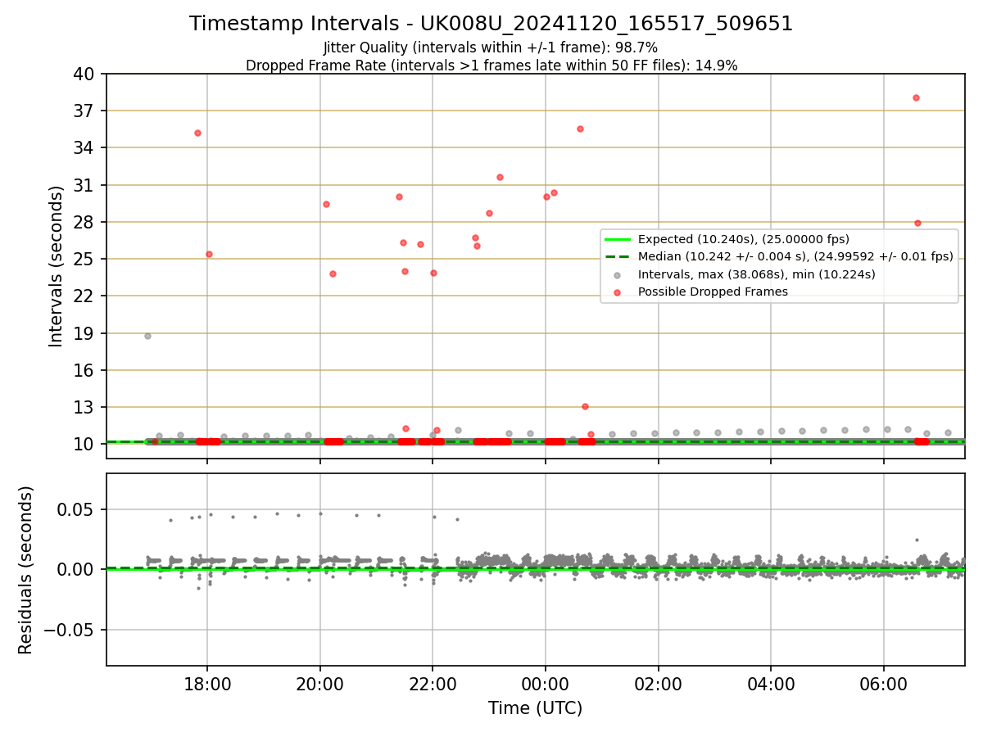This screenshot has width=983, height=737.
Task: Click the "Jitter Quality" 98.7% subtitle line
Action: coord(491,47)
